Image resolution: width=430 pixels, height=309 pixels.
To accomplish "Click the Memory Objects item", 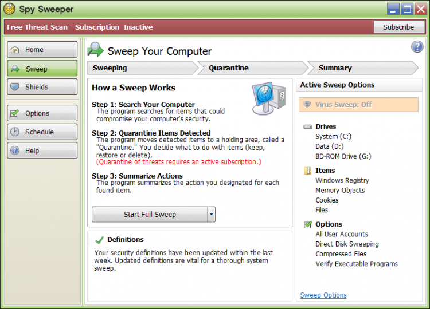I will click(x=340, y=190).
